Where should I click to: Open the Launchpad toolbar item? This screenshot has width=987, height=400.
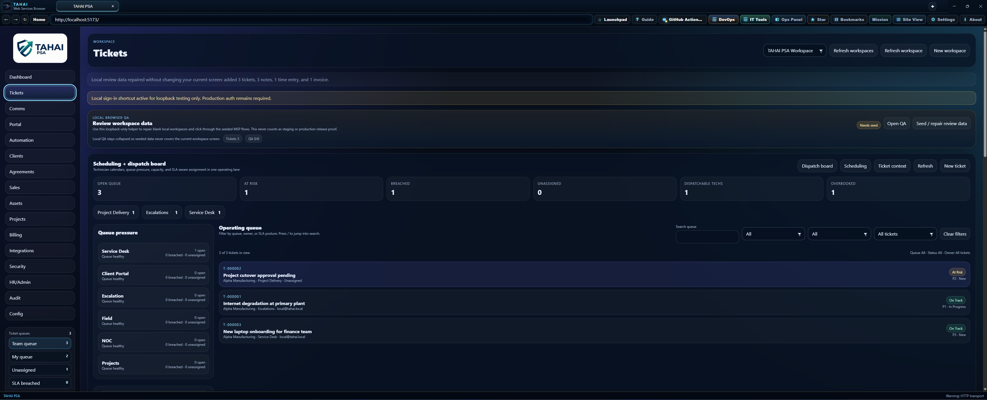pos(612,20)
